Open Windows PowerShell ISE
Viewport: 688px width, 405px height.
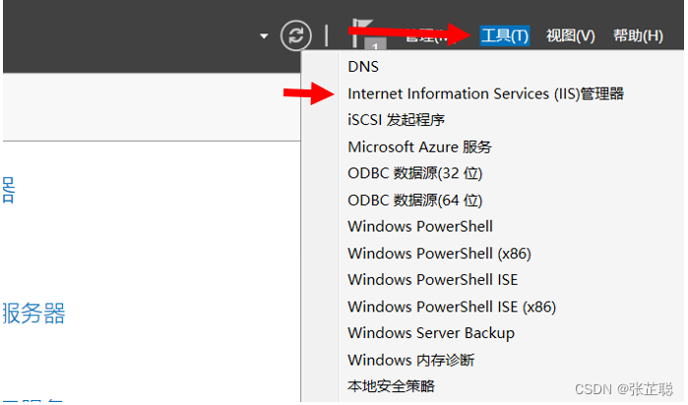pyautogui.click(x=432, y=280)
